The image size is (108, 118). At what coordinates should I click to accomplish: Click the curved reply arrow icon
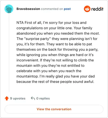[33, 98]
